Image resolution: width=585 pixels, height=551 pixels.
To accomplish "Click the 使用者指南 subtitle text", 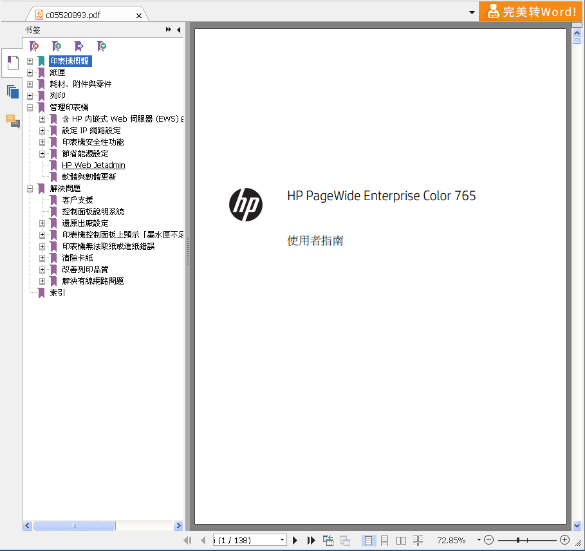I will (315, 241).
